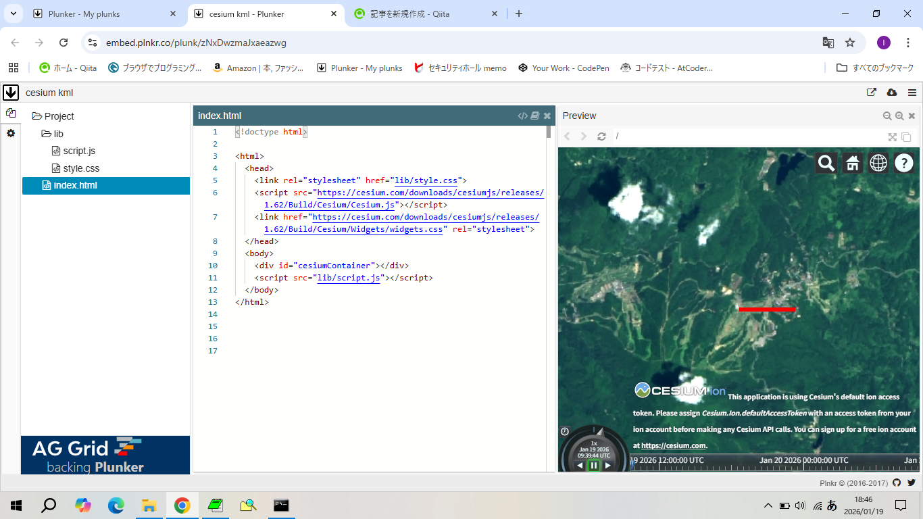The width and height of the screenshot is (923, 519).
Task: Open Microsoft Edge from taskbar
Action: (x=116, y=505)
